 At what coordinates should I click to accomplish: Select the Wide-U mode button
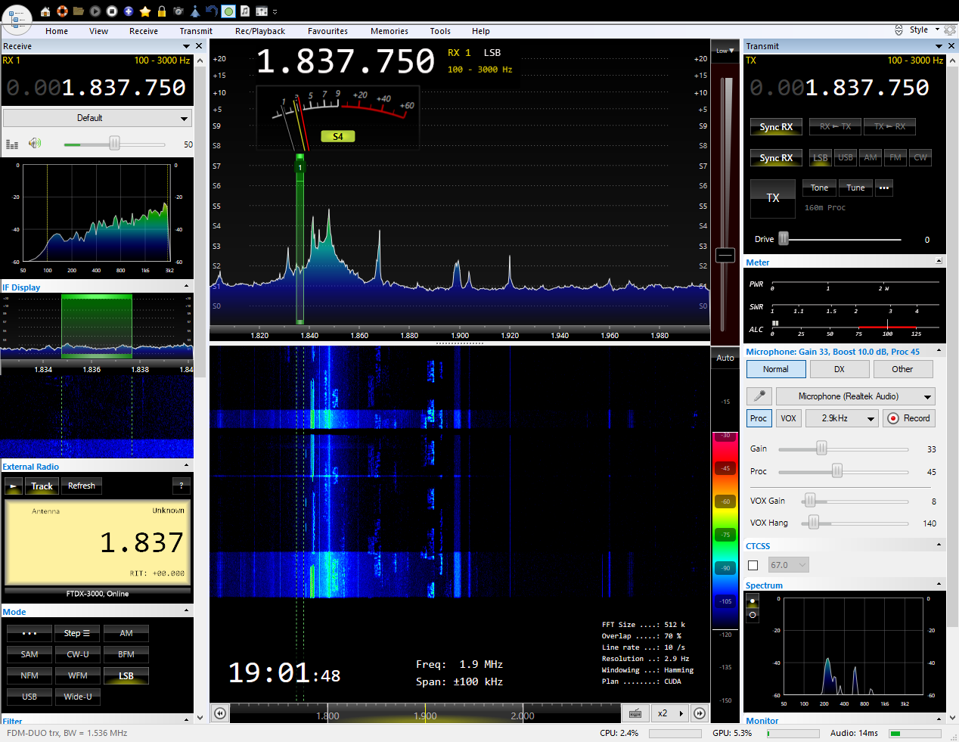pyautogui.click(x=78, y=697)
